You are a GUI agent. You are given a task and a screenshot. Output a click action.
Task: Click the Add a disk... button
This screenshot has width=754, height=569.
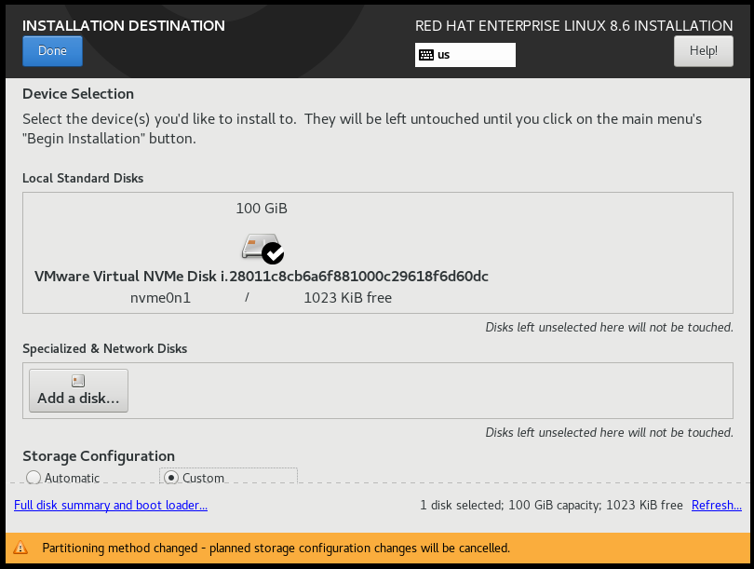coord(78,390)
